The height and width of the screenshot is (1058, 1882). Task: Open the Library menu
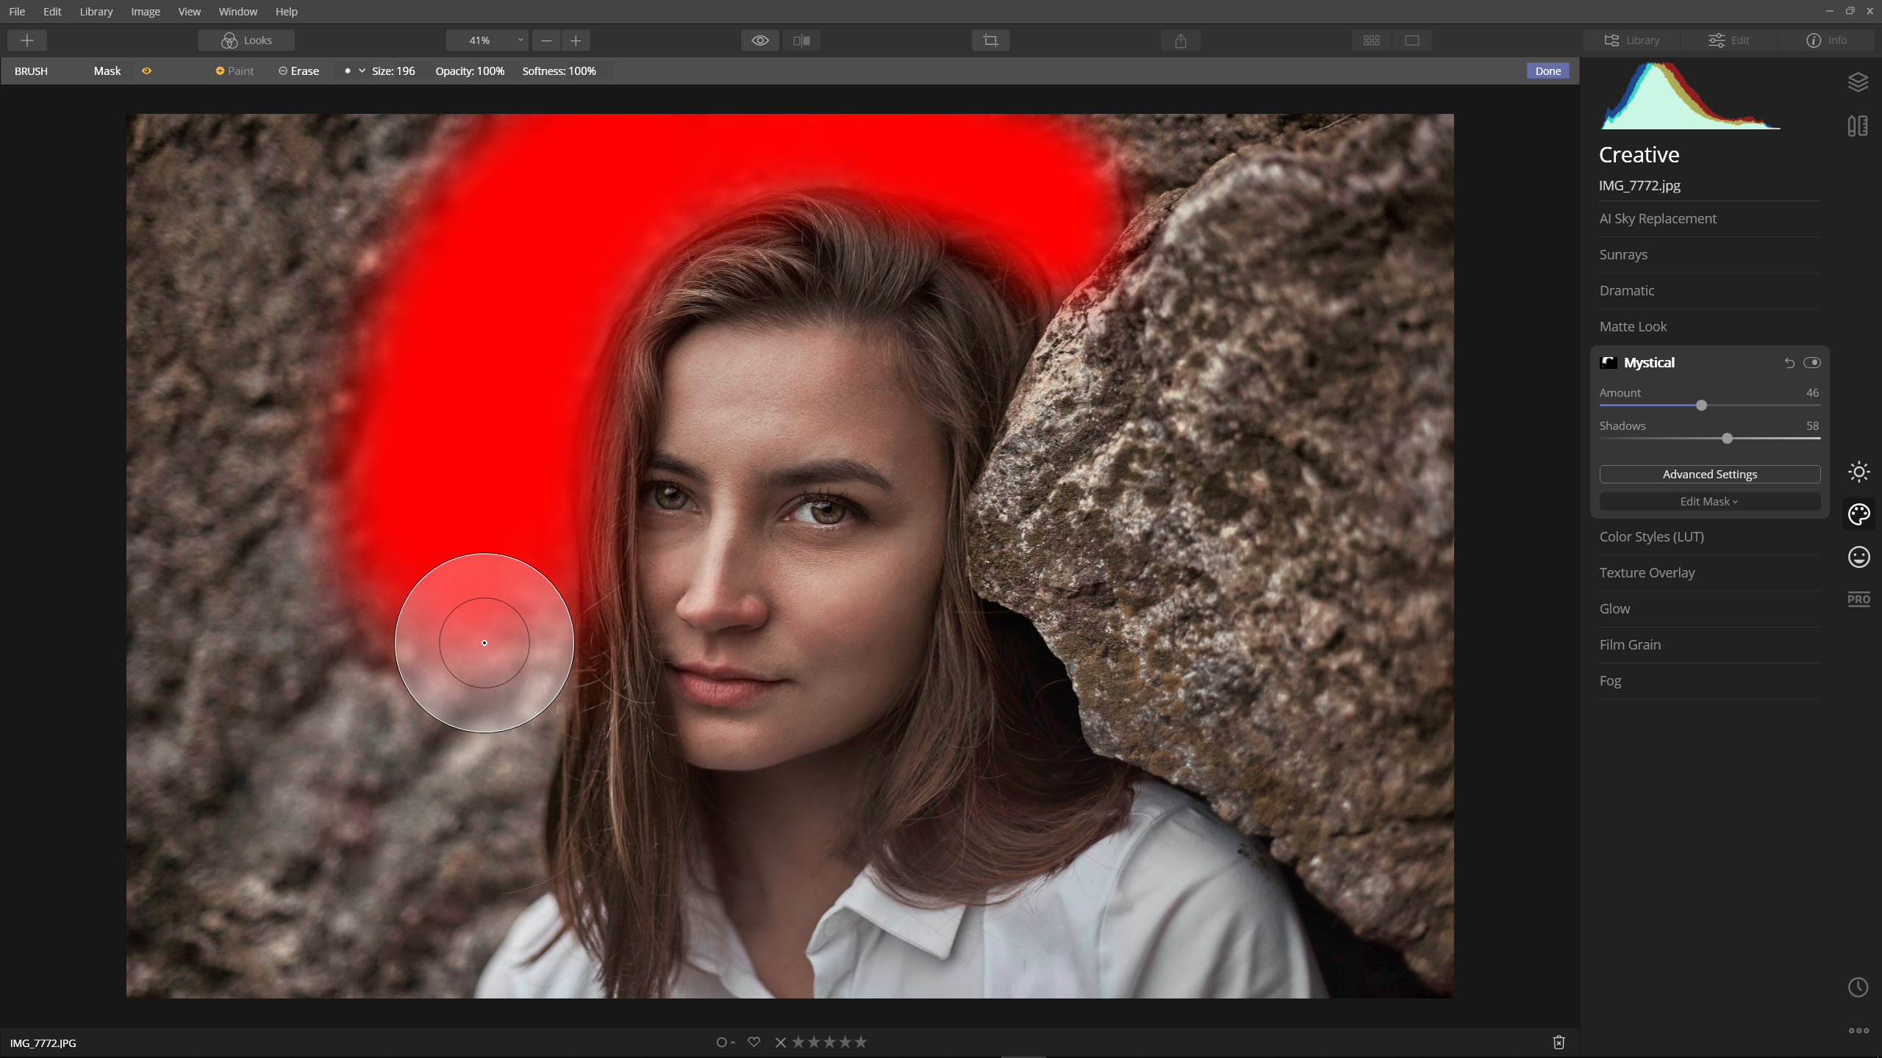click(96, 12)
